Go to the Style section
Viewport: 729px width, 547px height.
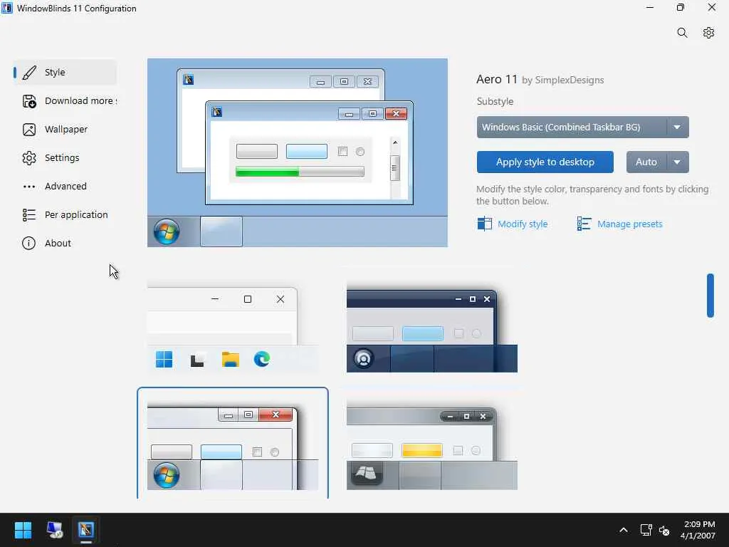click(65, 72)
